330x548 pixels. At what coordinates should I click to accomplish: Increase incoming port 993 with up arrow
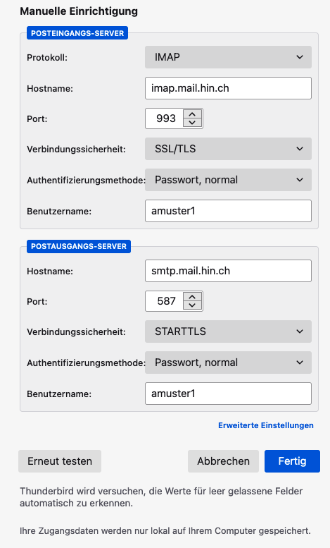click(x=192, y=114)
